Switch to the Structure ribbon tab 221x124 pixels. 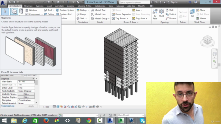(x=28, y=6)
